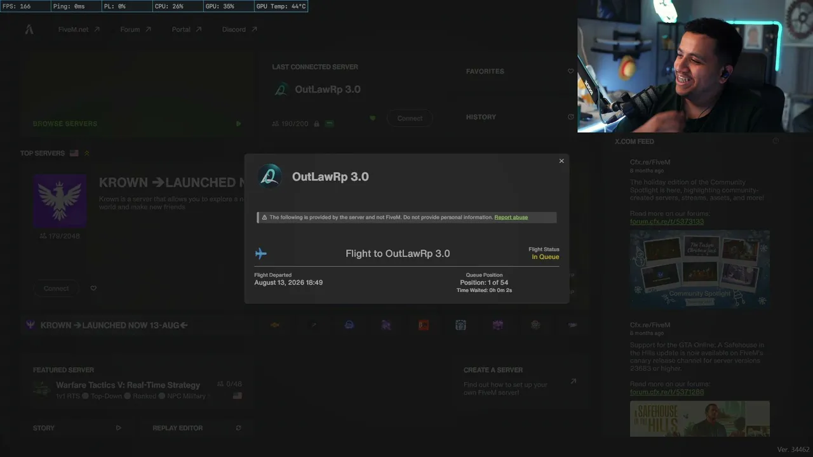Click the Story play triangle icon
This screenshot has height=457, width=813.
[119, 428]
